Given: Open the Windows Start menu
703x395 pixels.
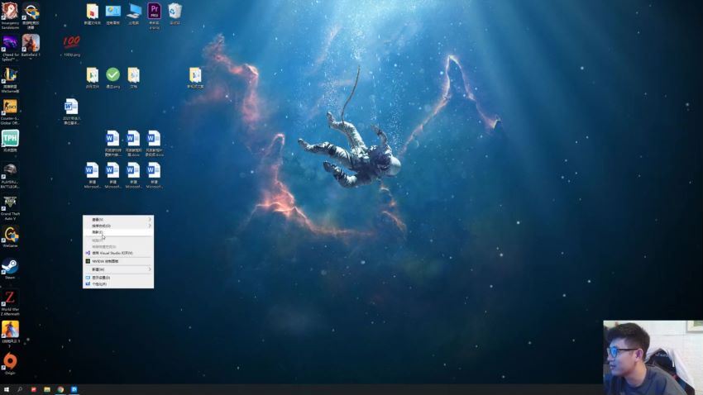Looking at the screenshot, I should click(x=7, y=389).
